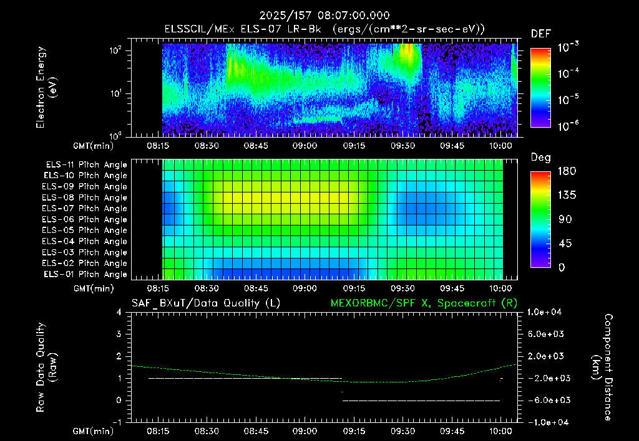Click the 10:00 tick under data quality panel
Image resolution: width=639 pixels, height=441 pixels.
click(x=500, y=431)
